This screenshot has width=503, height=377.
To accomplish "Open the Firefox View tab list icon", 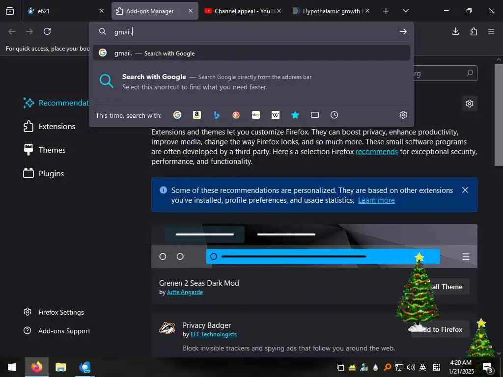I will (10, 11).
